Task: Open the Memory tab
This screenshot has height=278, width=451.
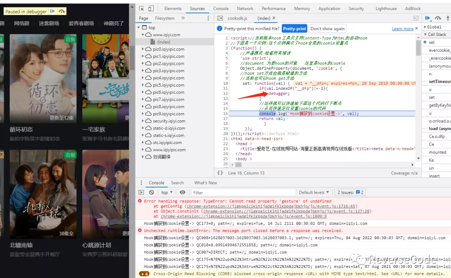Action: pos(302,9)
